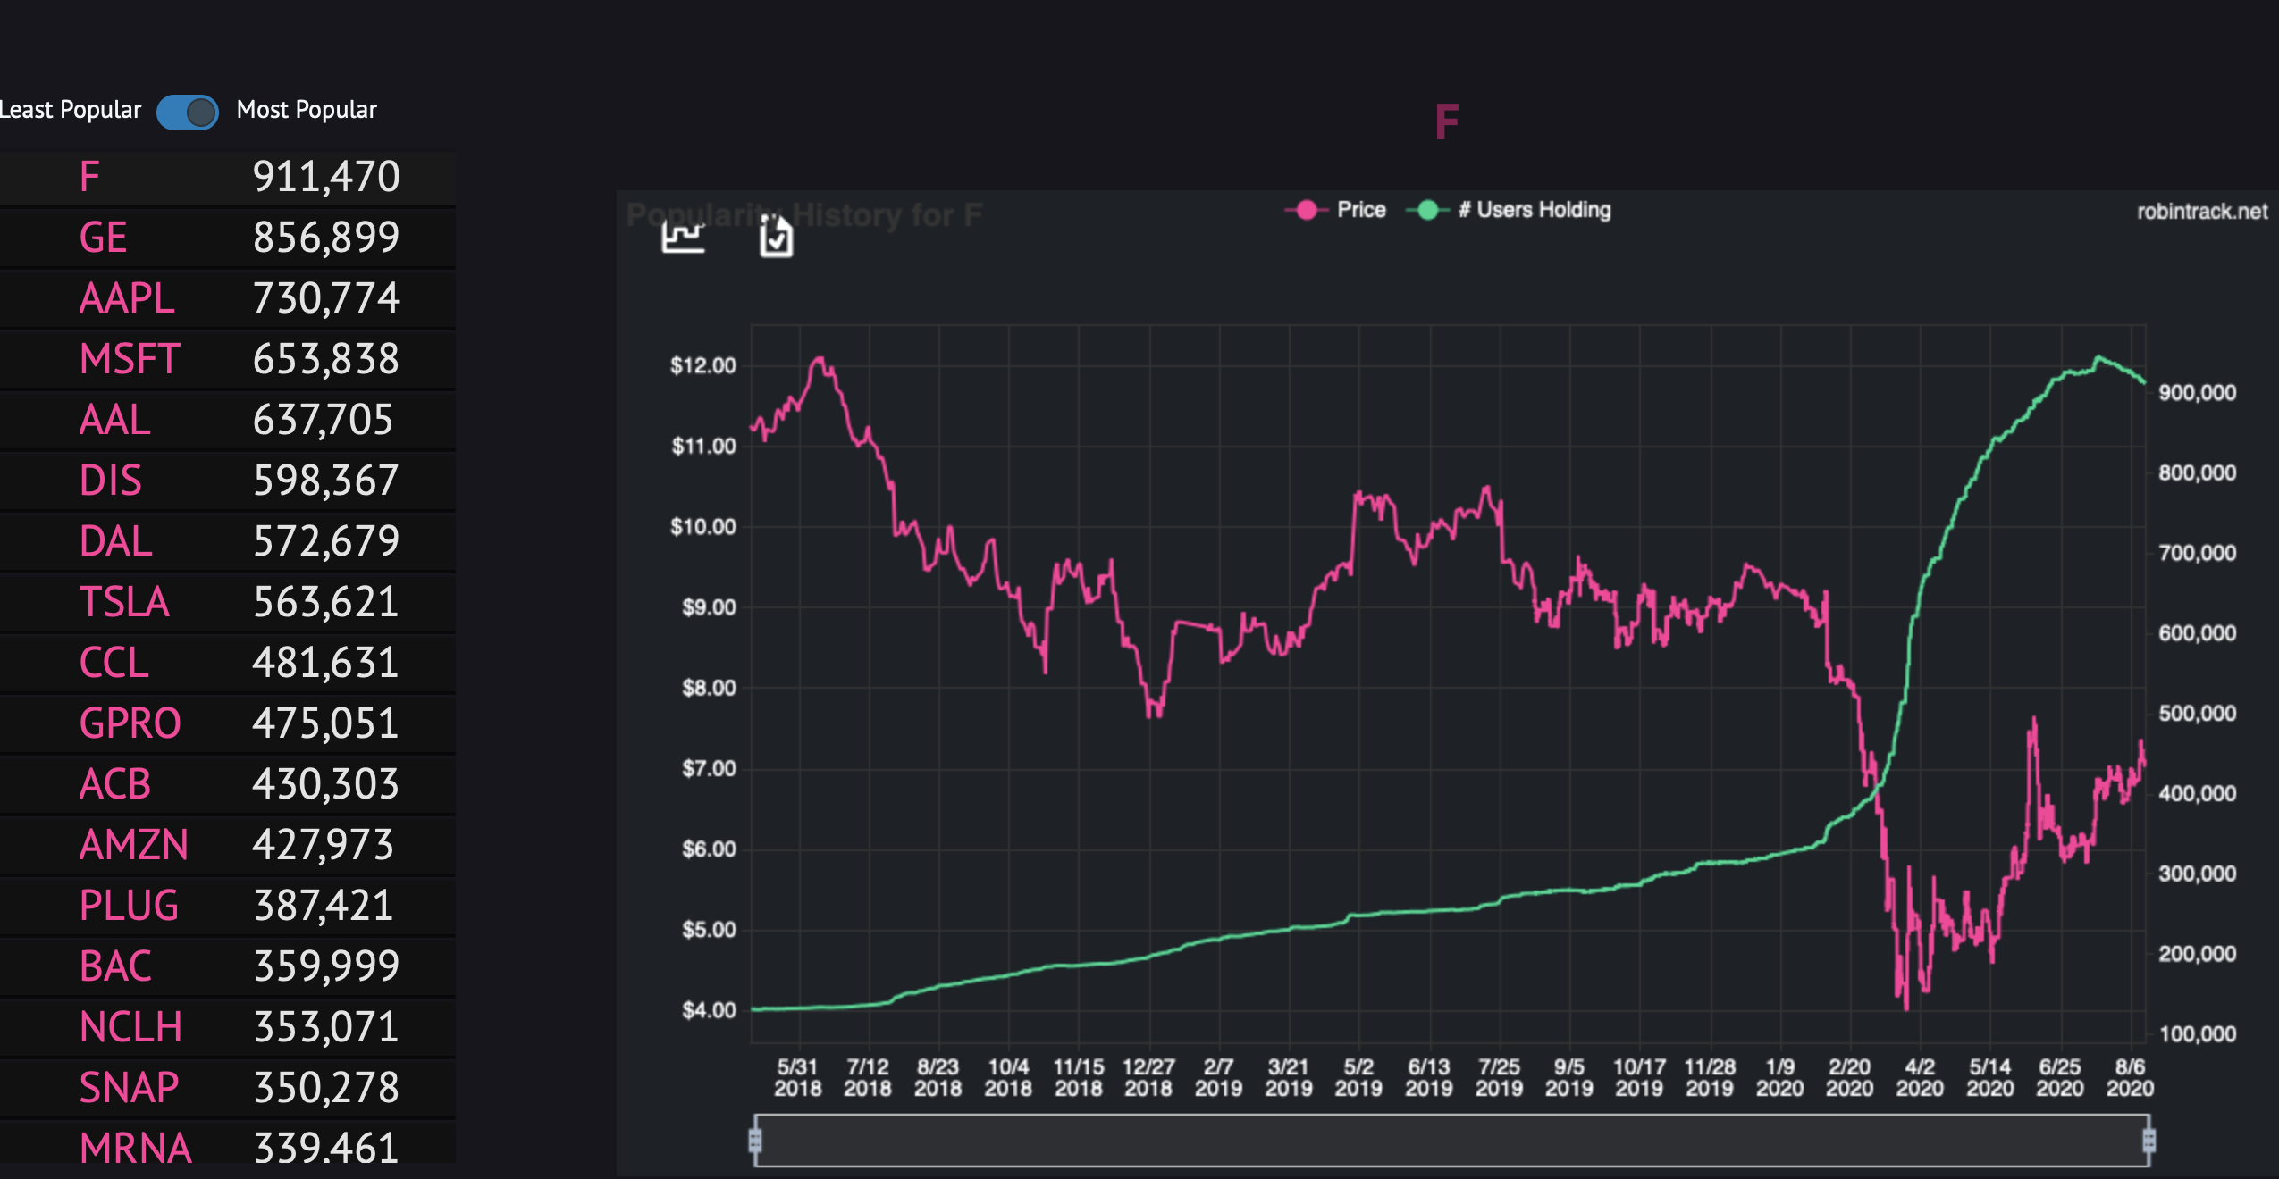Screen dimensions: 2279x1179
Task: Click the Least Popular label
Action: 71,110
